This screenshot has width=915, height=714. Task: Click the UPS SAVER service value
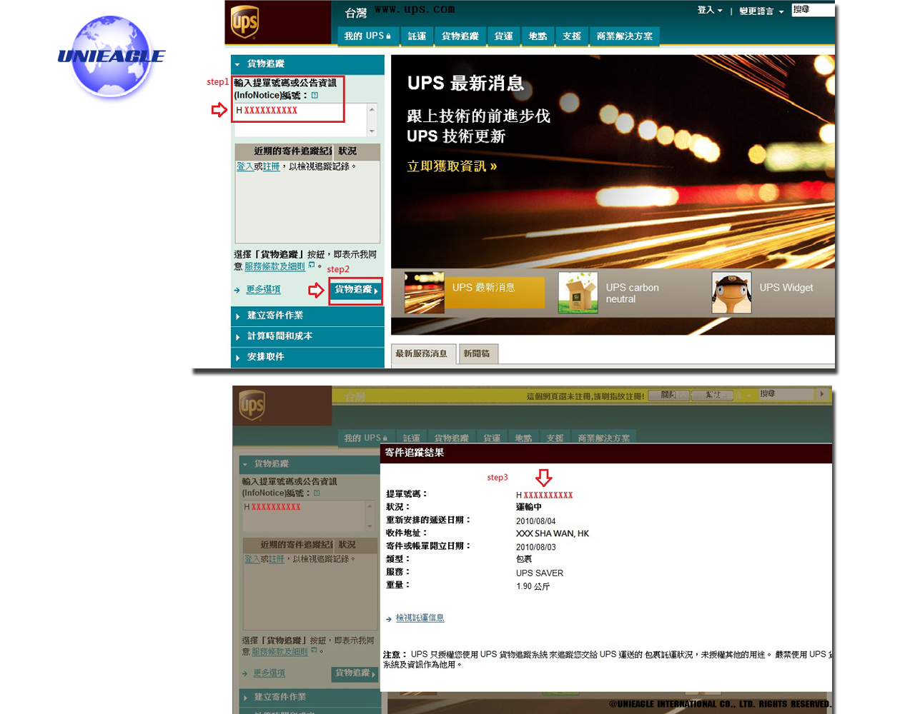pyautogui.click(x=540, y=573)
